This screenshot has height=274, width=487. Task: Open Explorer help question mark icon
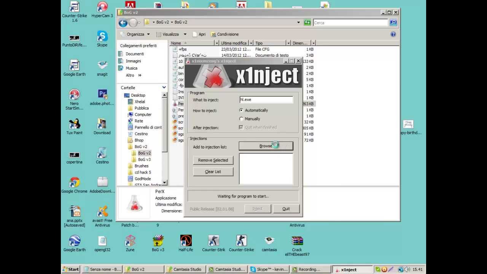pos(393,34)
